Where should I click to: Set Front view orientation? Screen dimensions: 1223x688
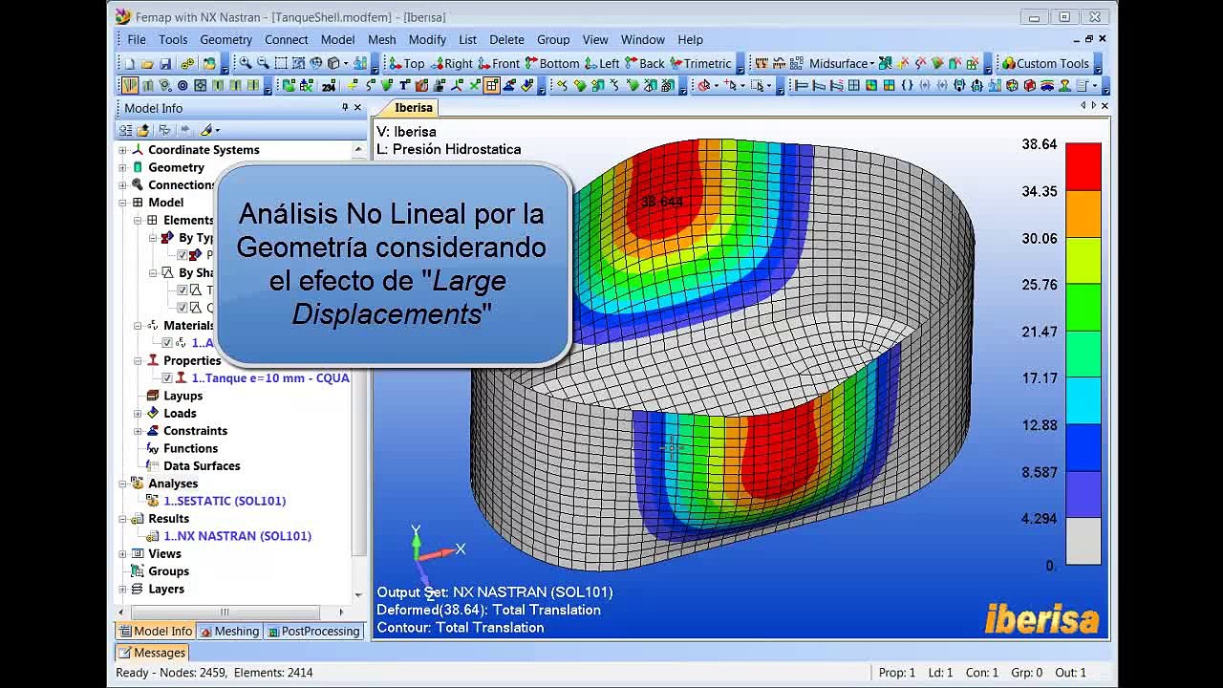[x=499, y=63]
